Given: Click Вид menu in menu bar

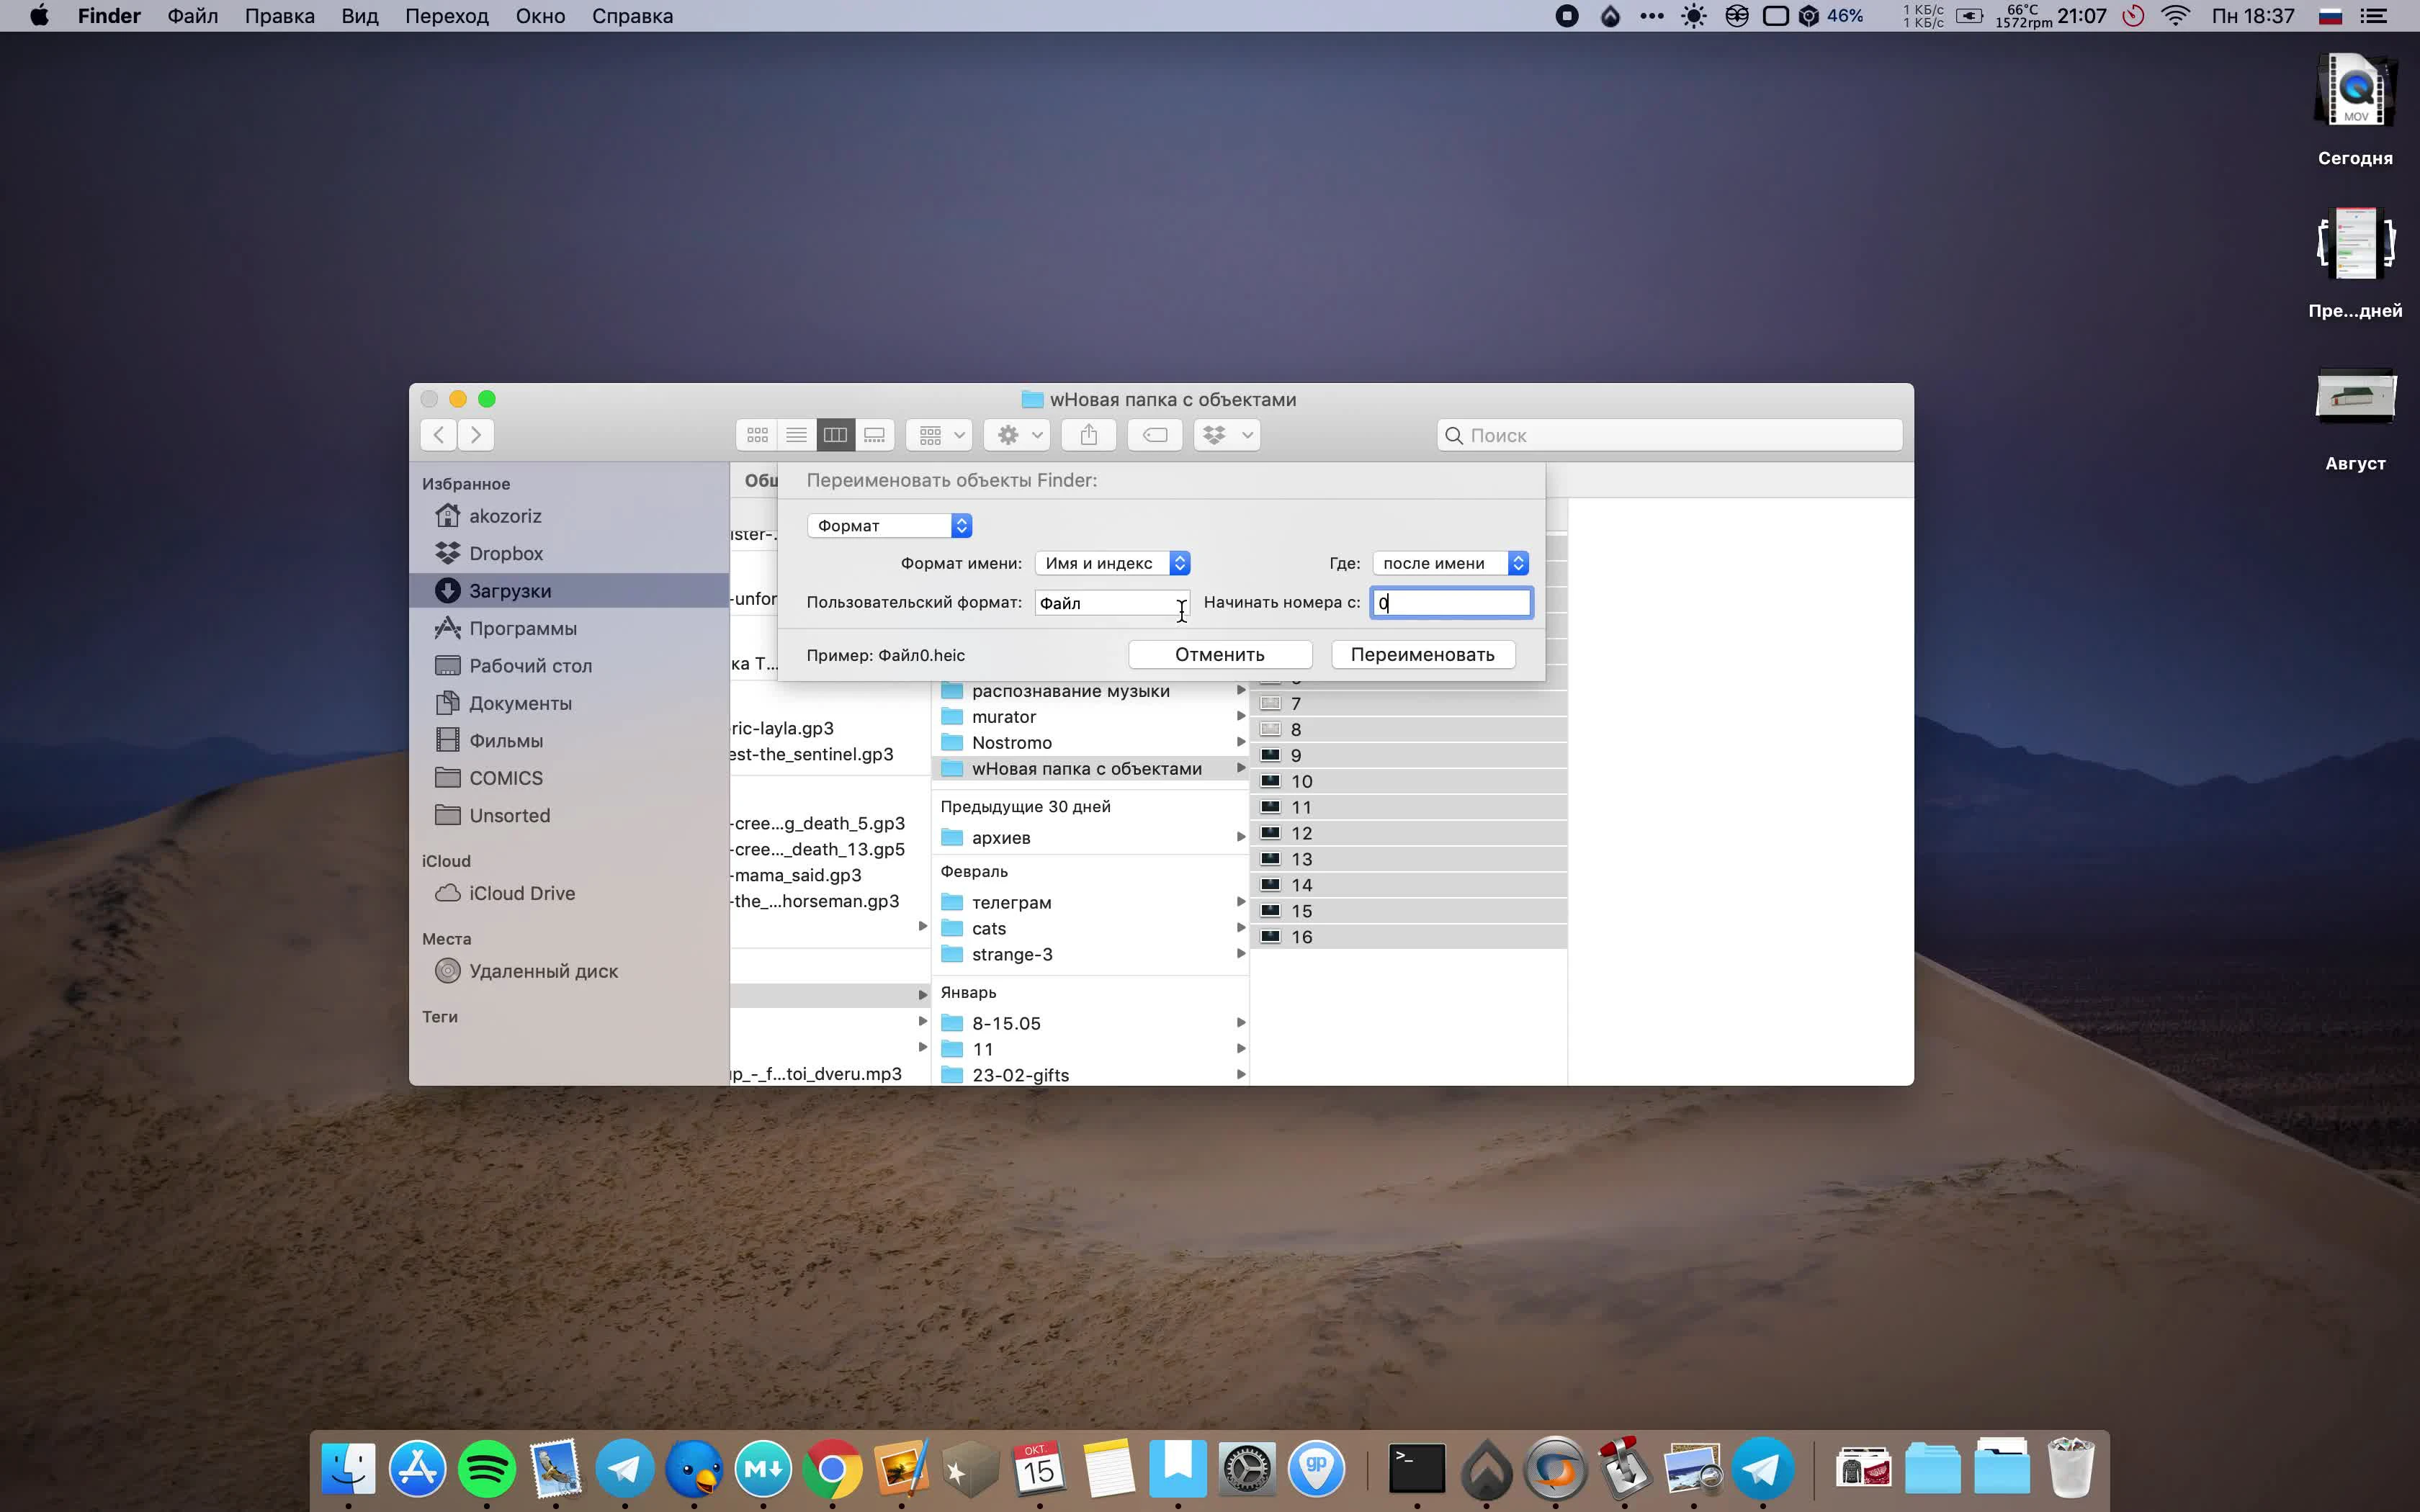Looking at the screenshot, I should point(354,16).
